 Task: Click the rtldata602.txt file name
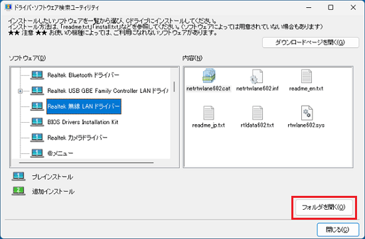[257, 125]
